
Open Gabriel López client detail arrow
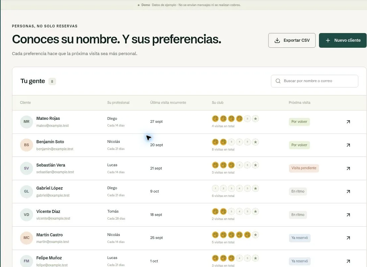coord(348,192)
